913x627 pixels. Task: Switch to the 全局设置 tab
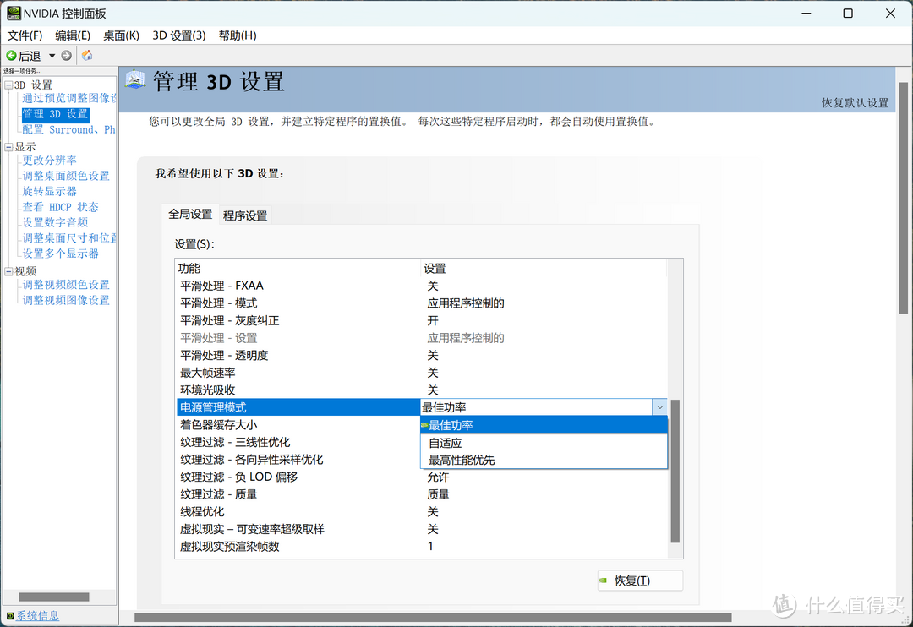pos(190,215)
